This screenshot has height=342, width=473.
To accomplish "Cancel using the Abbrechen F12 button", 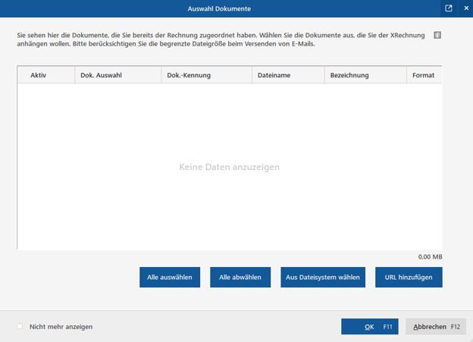I will click(x=436, y=327).
